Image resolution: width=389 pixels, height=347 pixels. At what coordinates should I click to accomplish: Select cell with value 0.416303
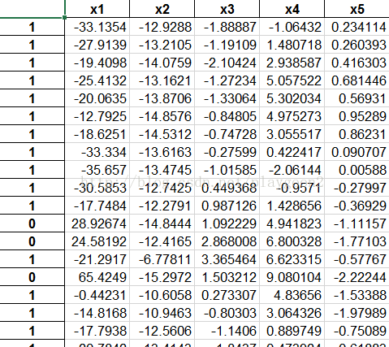point(357,63)
